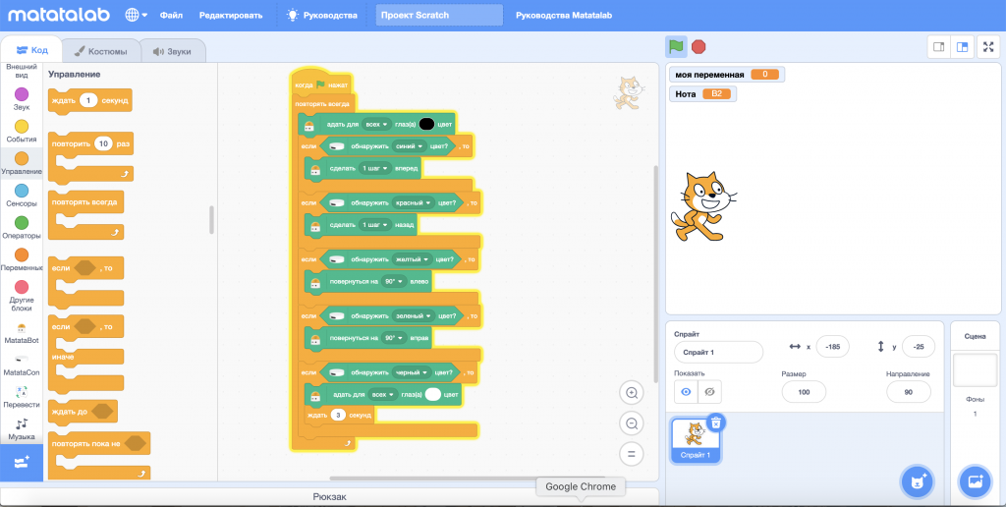
Task: Show the sprite using eye icon
Action: tap(686, 392)
